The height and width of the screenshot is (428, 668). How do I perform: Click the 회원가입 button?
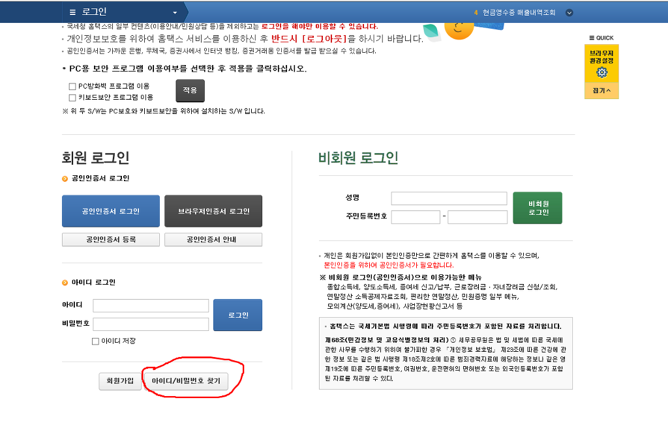click(x=120, y=381)
